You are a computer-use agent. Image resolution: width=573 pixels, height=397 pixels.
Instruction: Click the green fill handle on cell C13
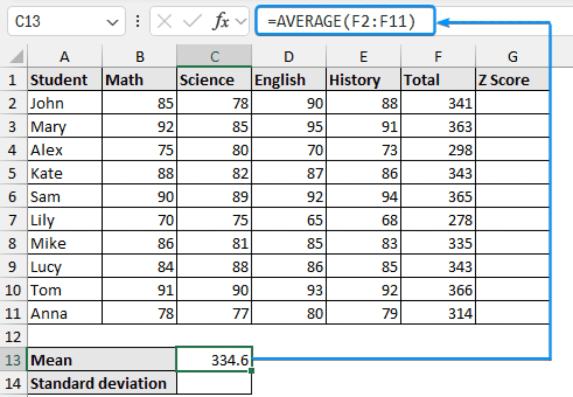tap(252, 371)
